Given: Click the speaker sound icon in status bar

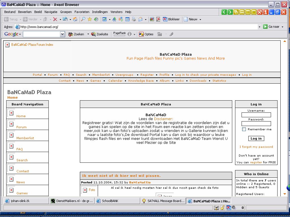Looking at the screenshot, I should 234,208.
